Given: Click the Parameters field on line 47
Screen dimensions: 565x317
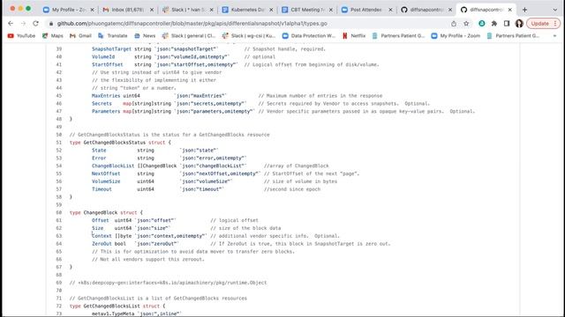Looking at the screenshot, I should coord(106,112).
